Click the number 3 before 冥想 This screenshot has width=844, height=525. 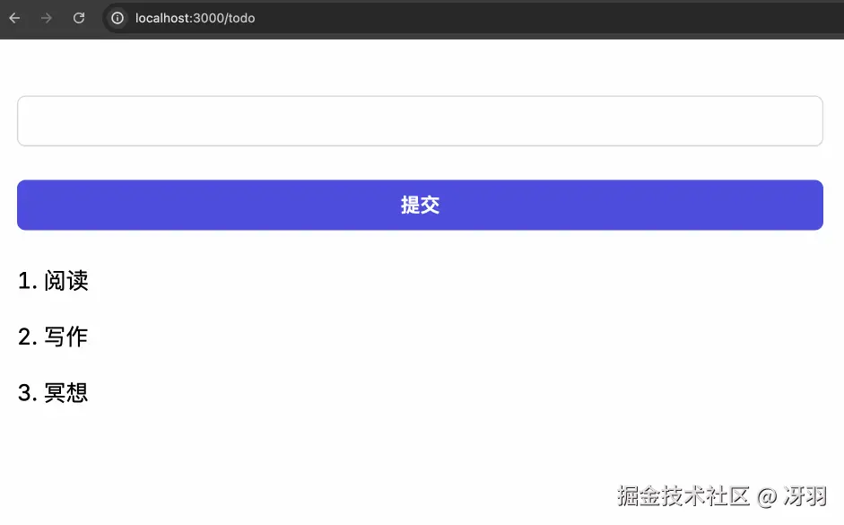[24, 392]
